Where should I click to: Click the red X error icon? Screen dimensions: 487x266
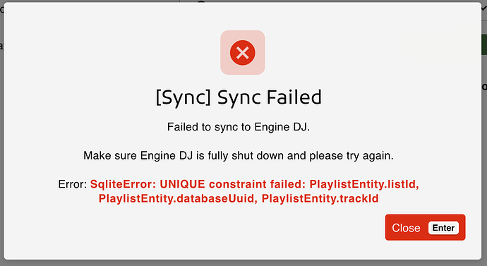click(243, 52)
